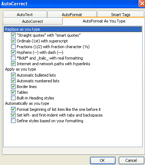The height and width of the screenshot is (165, 145).
Task: Toggle Hyphens with dash checkbox
Action: [x=13, y=52]
